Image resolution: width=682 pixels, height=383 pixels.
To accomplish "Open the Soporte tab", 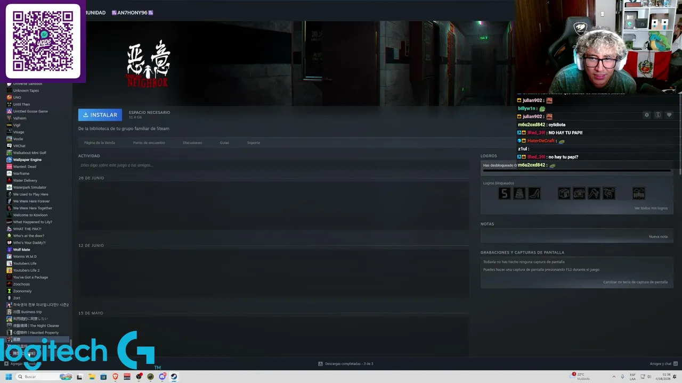I will point(254,143).
